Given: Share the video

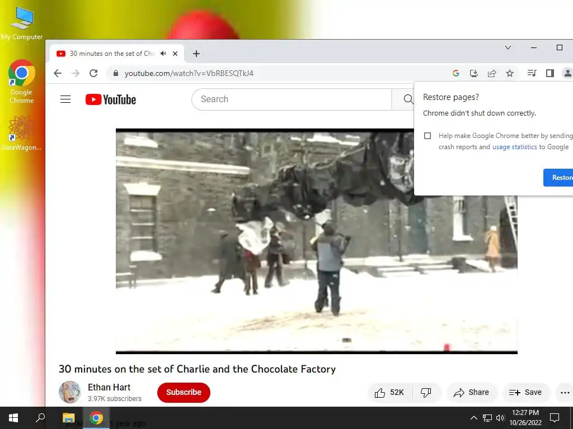Looking at the screenshot, I should click(471, 393).
